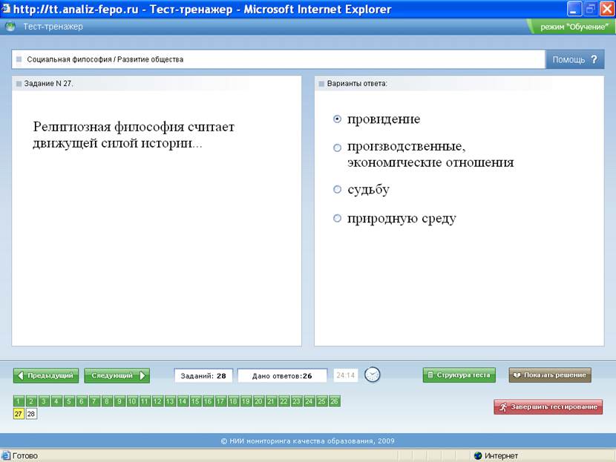Jump to question 19
Viewport: 616px width, 462px height.
pos(246,401)
